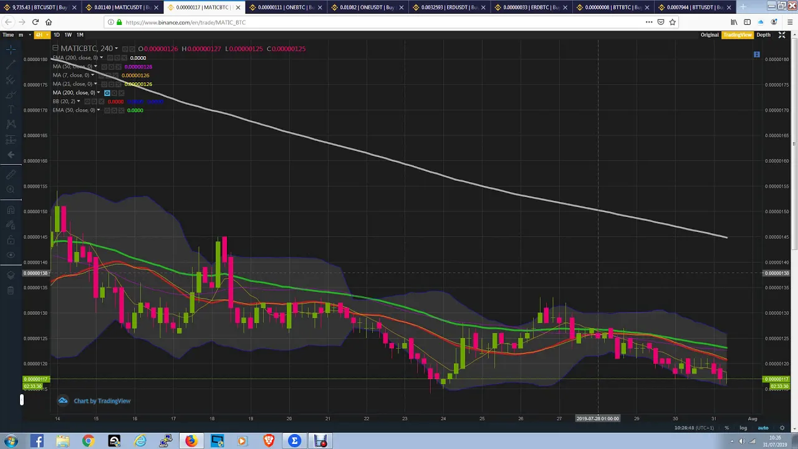The width and height of the screenshot is (798, 449).
Task: Switch chart to 1W interval
Action: click(68, 35)
